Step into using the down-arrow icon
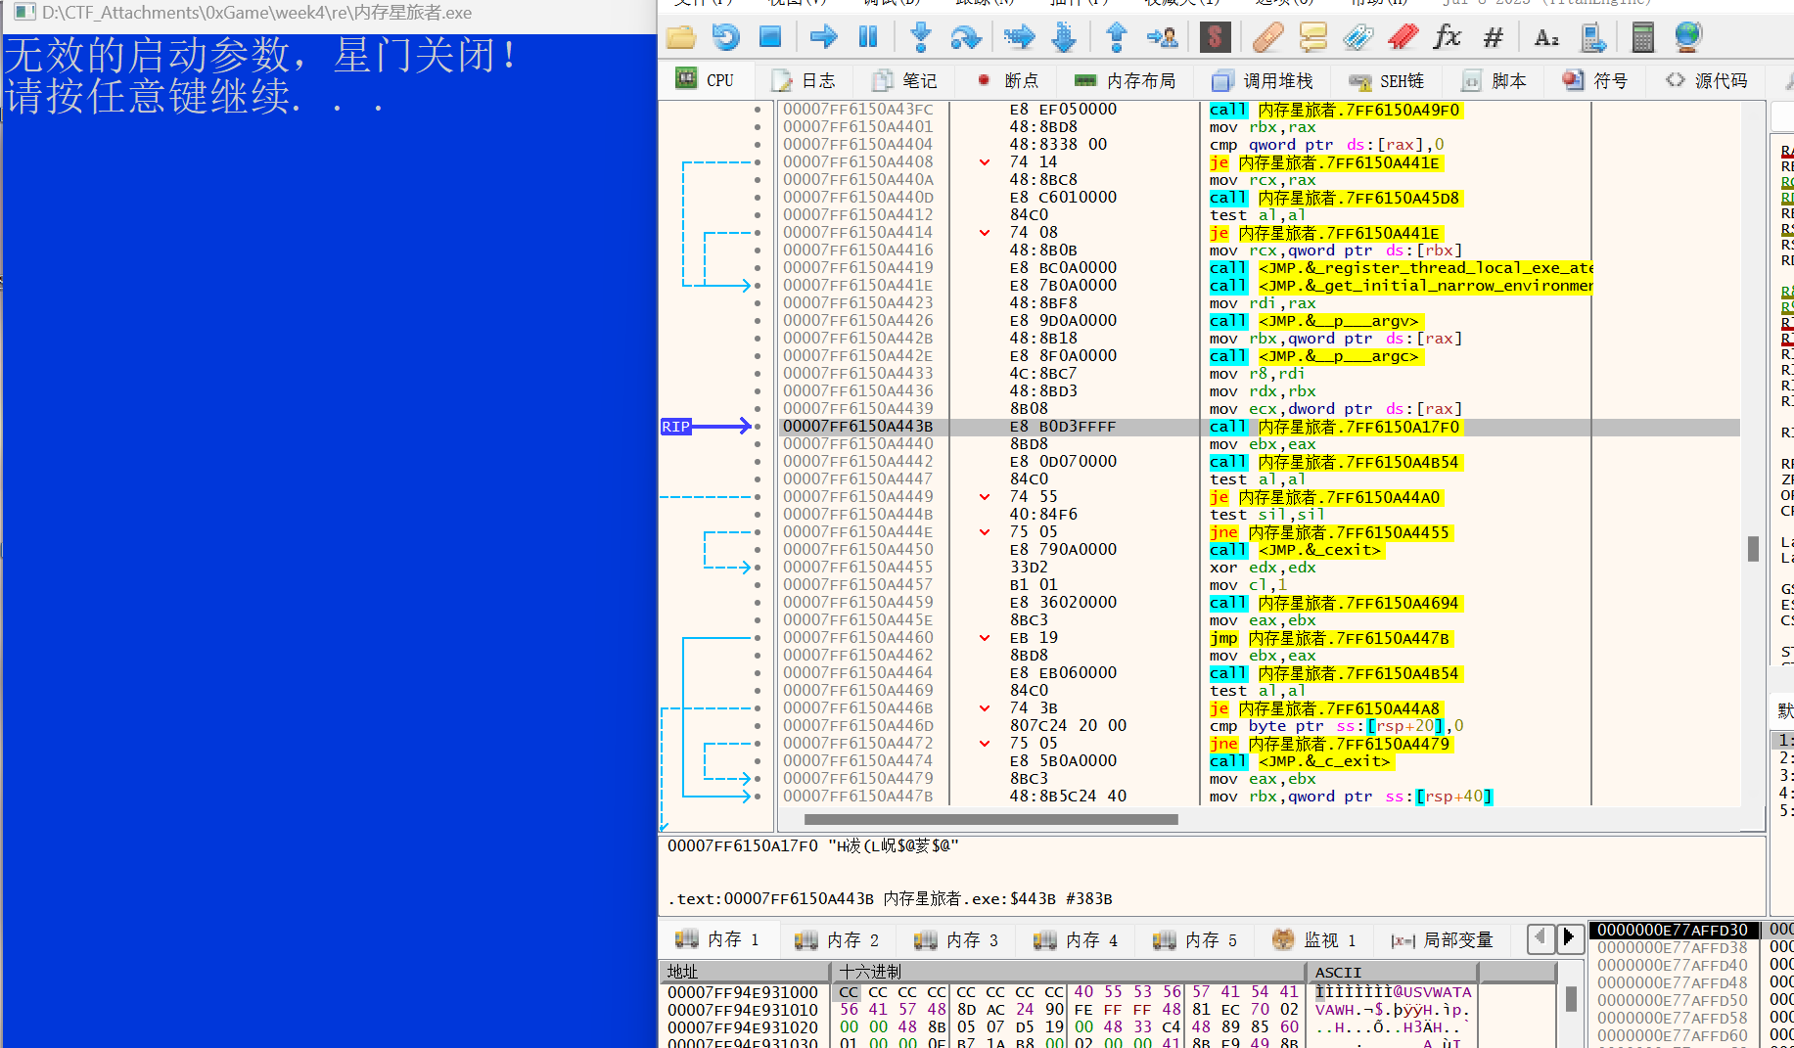Screen dimensions: 1794x1048 tap(920, 38)
